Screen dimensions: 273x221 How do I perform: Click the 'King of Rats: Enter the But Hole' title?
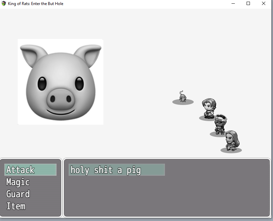pyautogui.click(x=36, y=4)
